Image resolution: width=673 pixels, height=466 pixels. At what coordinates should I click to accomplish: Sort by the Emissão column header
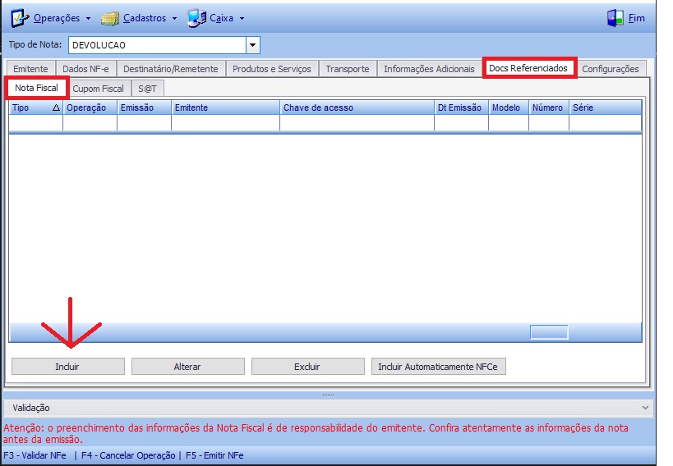[144, 107]
